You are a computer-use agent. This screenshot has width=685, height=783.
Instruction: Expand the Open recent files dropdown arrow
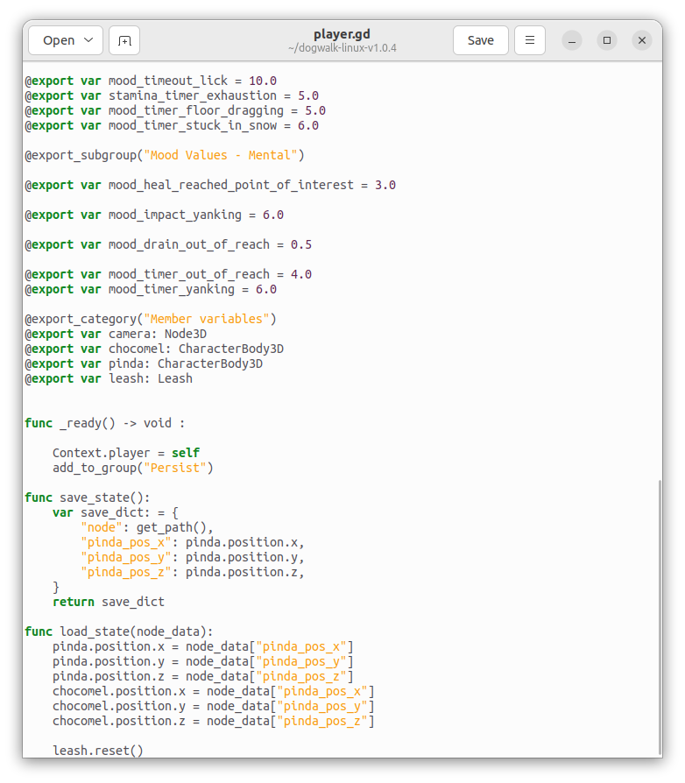89,40
